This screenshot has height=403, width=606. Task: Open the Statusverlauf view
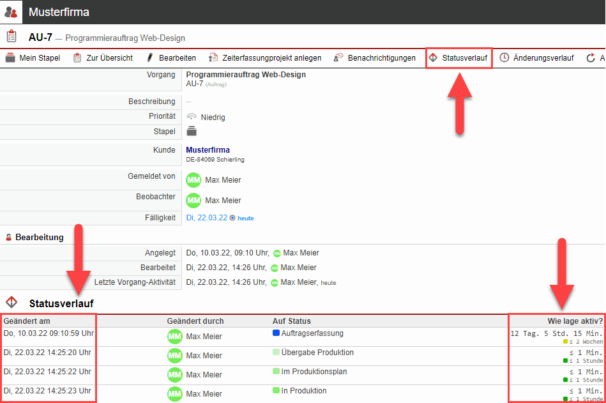(458, 58)
